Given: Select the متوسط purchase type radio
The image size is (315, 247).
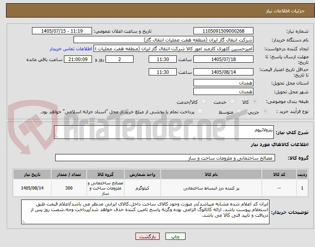Looking at the screenshot, I should [x=239, y=111].
